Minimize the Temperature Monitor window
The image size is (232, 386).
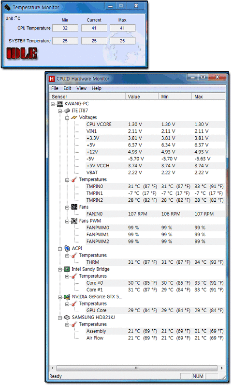click(110, 6)
